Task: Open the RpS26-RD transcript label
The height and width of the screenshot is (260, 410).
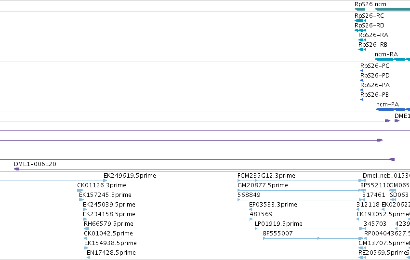Action: click(369, 26)
